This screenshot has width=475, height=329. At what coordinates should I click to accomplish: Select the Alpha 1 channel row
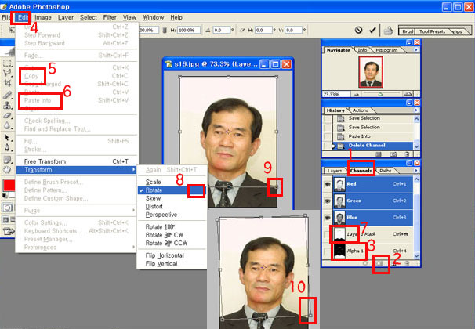click(x=372, y=251)
